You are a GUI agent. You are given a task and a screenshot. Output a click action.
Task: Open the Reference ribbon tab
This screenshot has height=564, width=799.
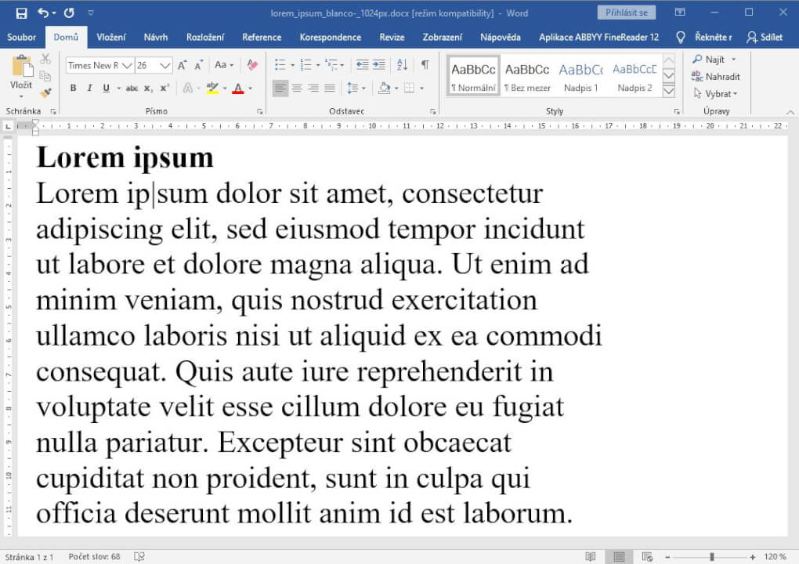pyautogui.click(x=261, y=37)
